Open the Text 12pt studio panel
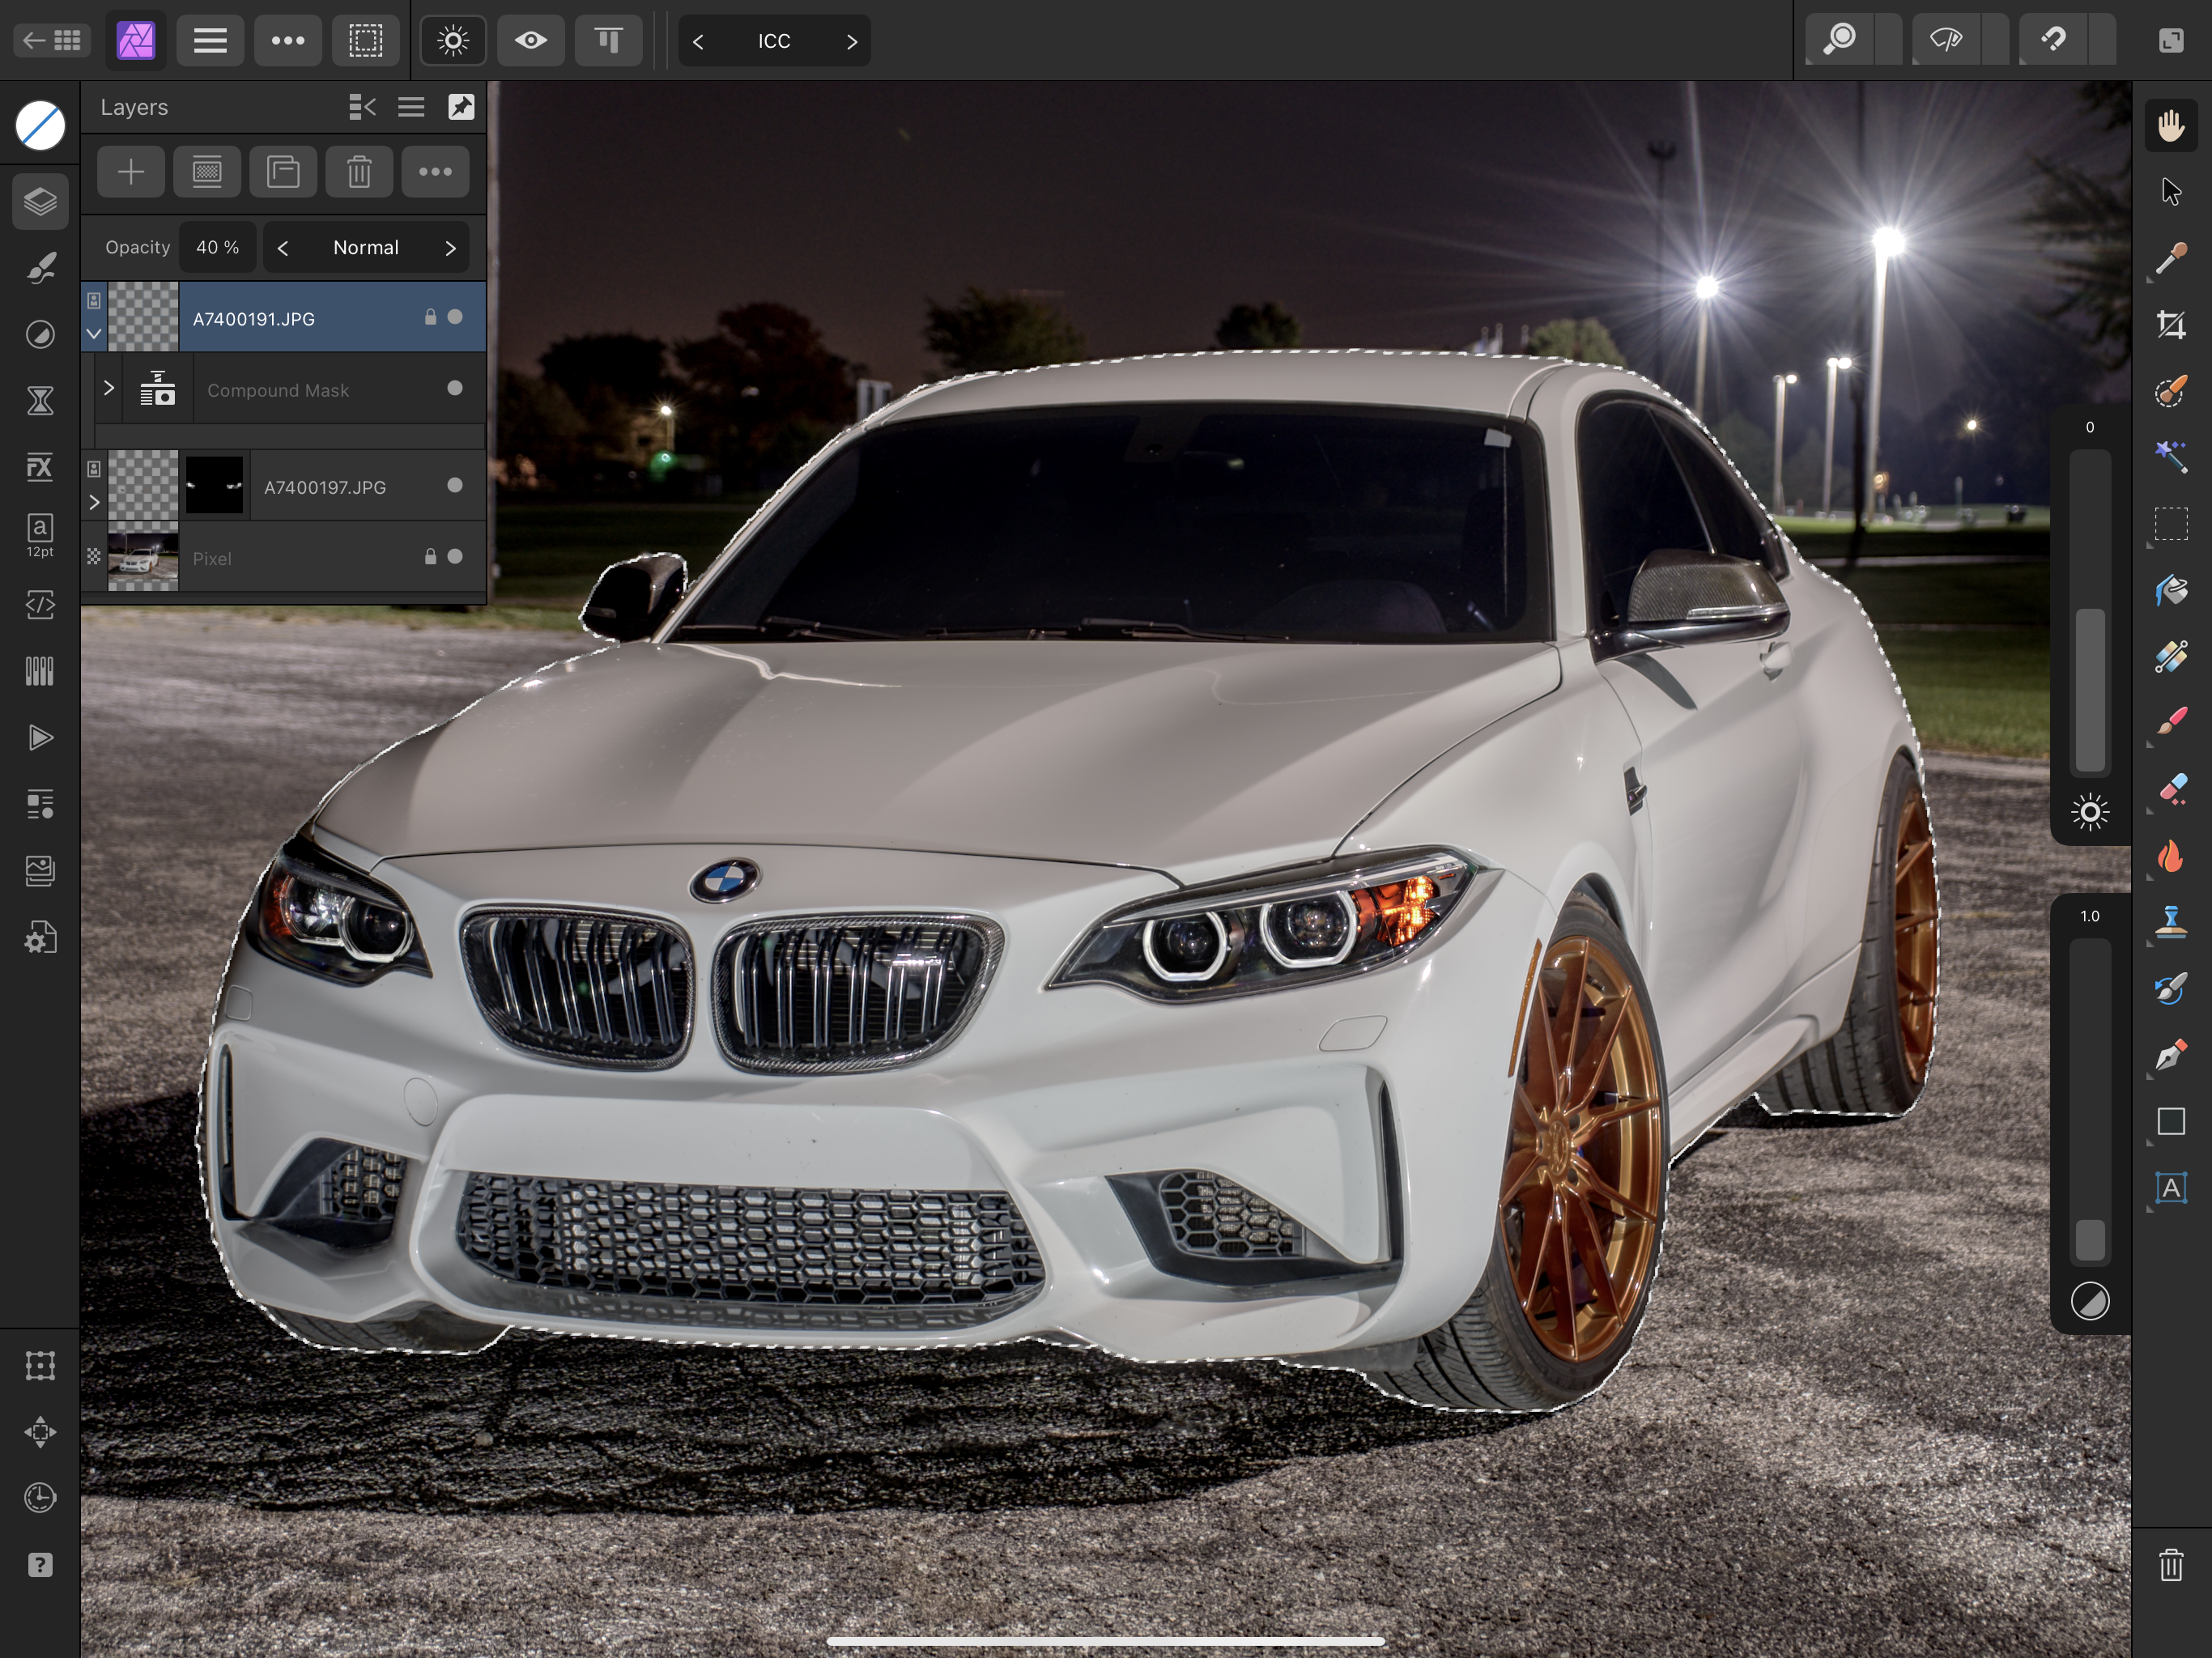The width and height of the screenshot is (2212, 1658). [40, 536]
